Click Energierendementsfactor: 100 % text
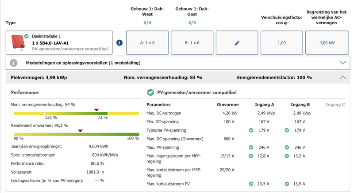The image size is (354, 193). pos(274,77)
